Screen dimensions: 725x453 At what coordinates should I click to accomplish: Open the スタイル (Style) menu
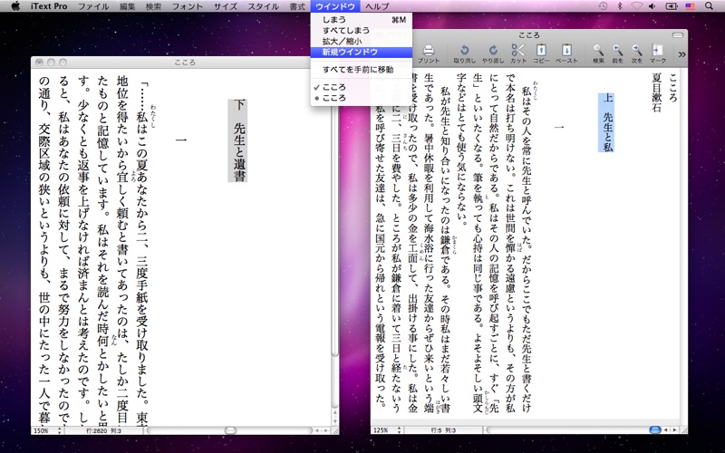(x=263, y=6)
